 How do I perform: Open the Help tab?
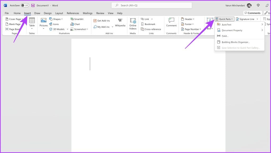point(120,13)
